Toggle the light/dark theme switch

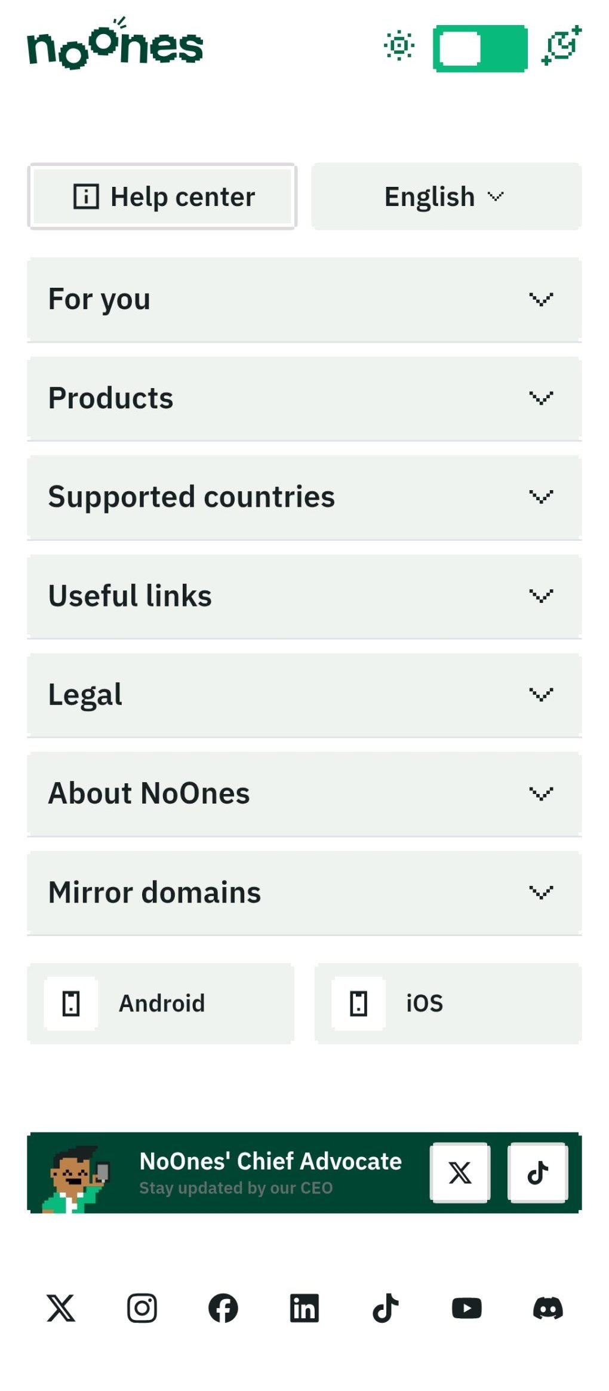480,48
